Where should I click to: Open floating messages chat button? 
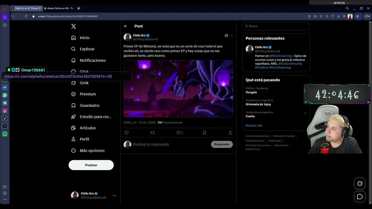360,197
